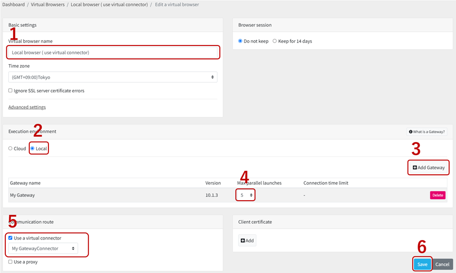Click the Browser session panel heading
The width and height of the screenshot is (456, 273).
pyautogui.click(x=255, y=25)
